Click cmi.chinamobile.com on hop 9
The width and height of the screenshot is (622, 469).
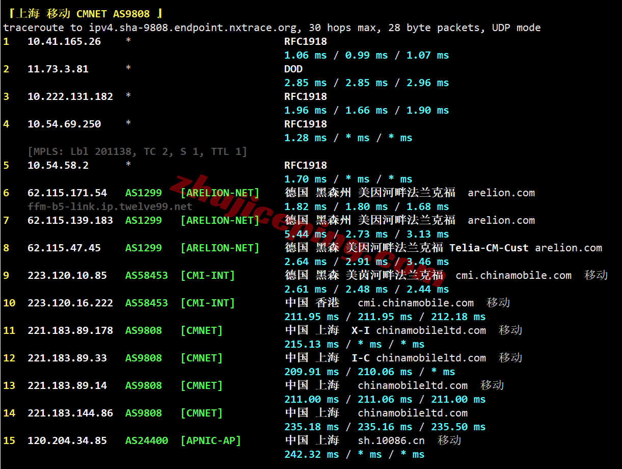(513, 275)
